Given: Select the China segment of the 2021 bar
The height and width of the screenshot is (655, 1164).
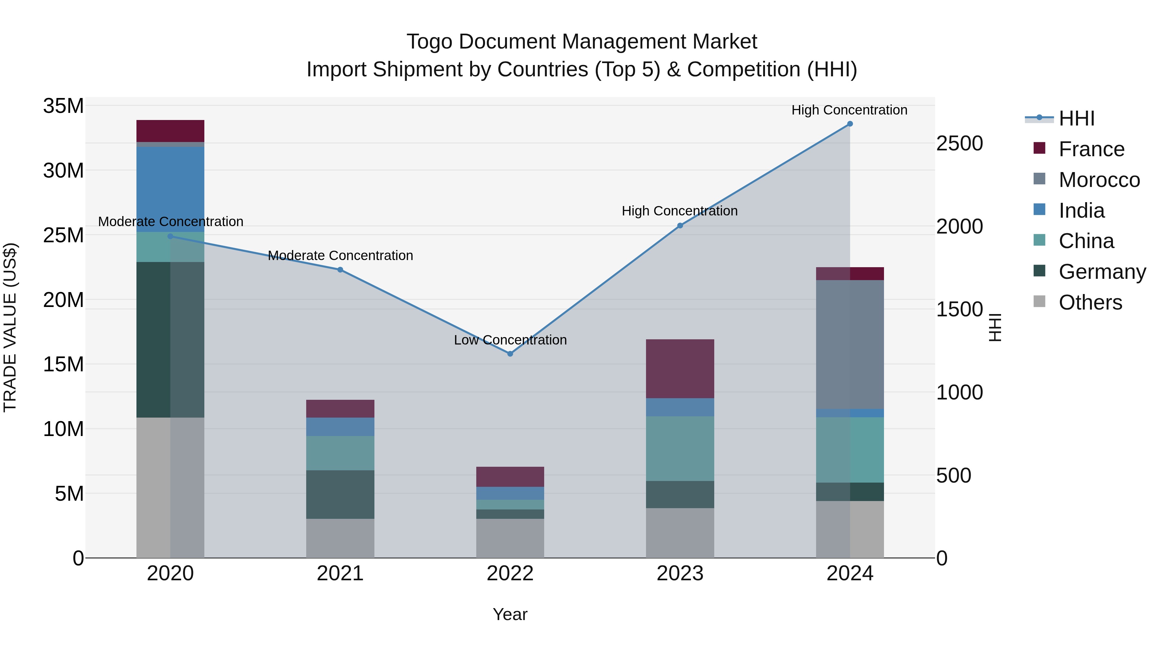Looking at the screenshot, I should pos(340,453).
